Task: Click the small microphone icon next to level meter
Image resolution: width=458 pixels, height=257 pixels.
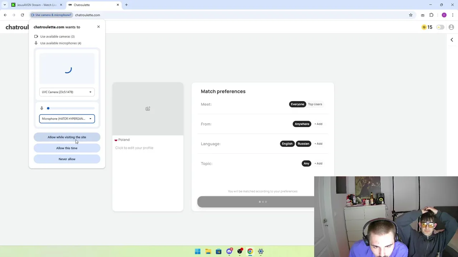Action: (42, 108)
